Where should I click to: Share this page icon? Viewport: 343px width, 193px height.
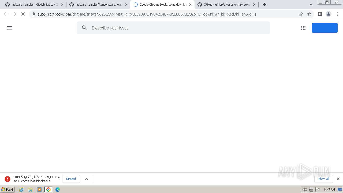[x=301, y=14]
